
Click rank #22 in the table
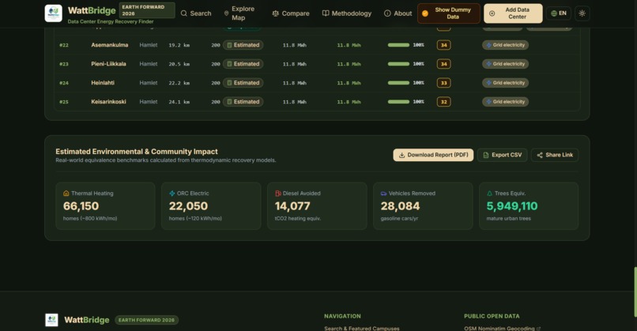[64, 45]
